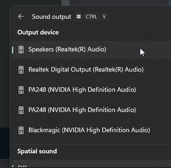Click the Spatial sound section heading
The height and width of the screenshot is (168, 171).
37,151
